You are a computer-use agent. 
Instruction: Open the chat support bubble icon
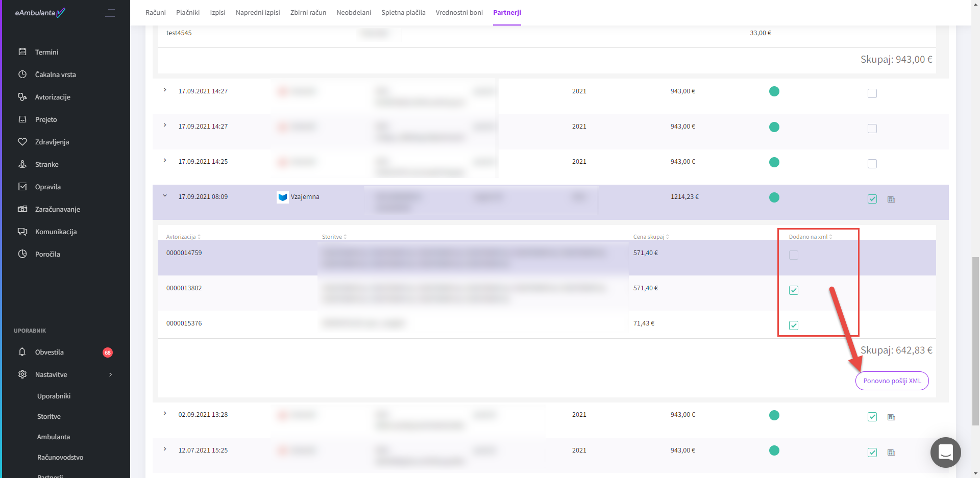pos(945,452)
